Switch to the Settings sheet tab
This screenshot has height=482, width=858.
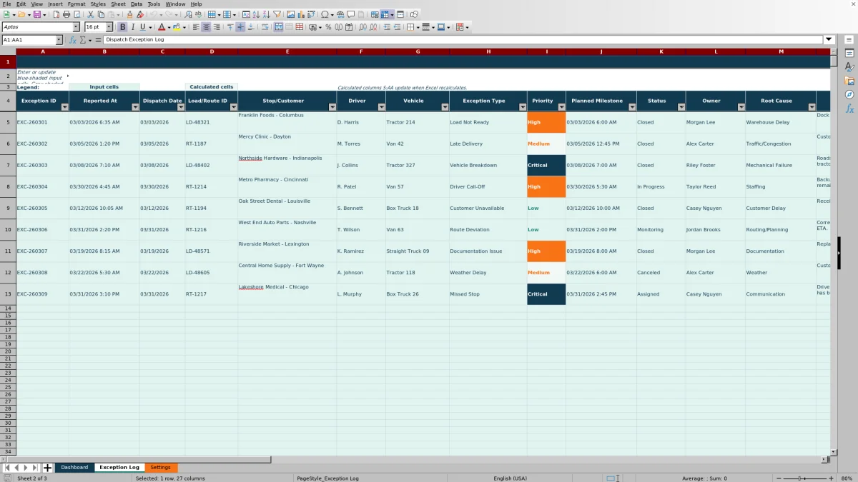click(160, 468)
